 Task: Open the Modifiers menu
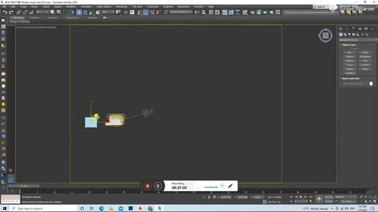pyautogui.click(x=71, y=6)
